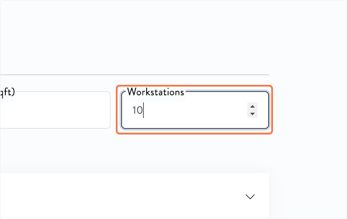Click the down-chevron icon at bottom right

(250, 197)
